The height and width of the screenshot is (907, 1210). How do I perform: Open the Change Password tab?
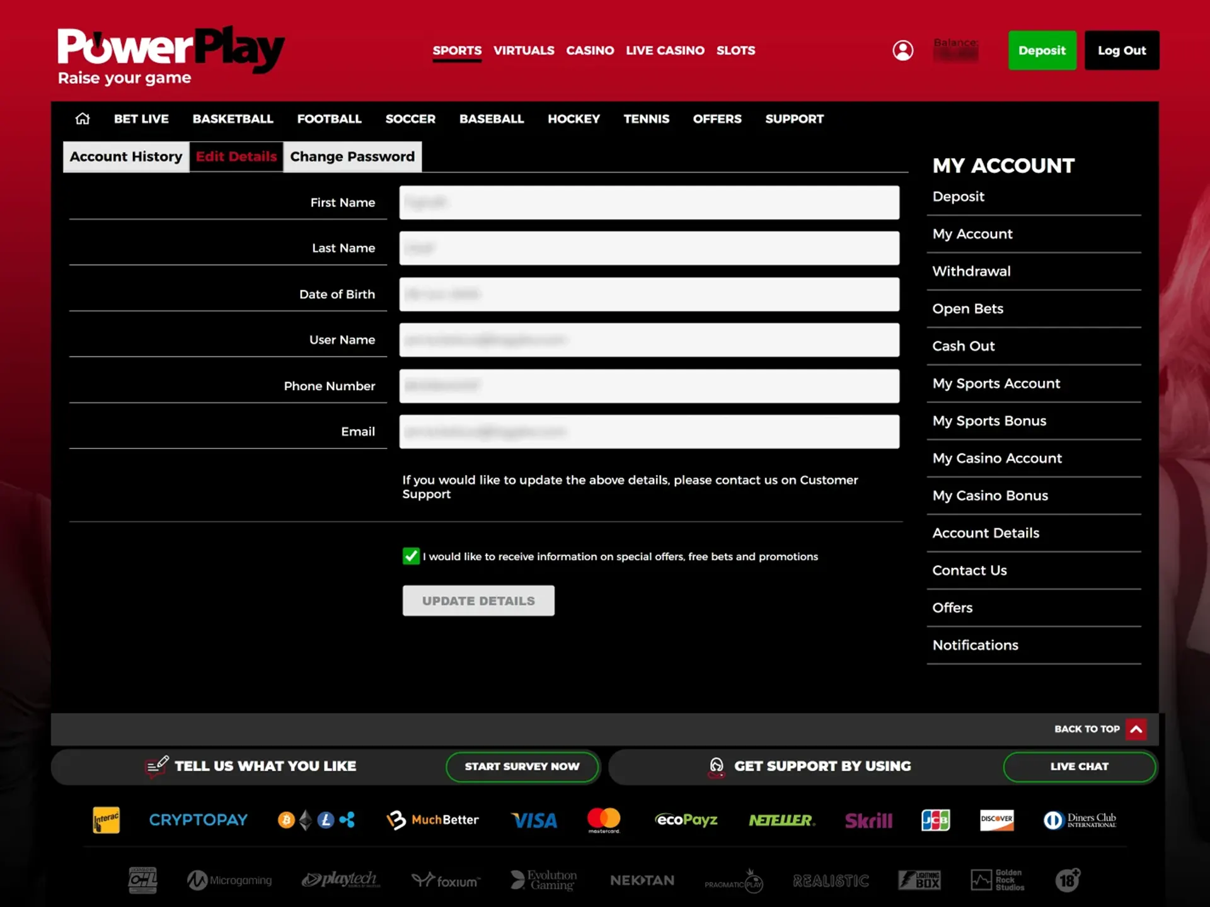(x=352, y=156)
